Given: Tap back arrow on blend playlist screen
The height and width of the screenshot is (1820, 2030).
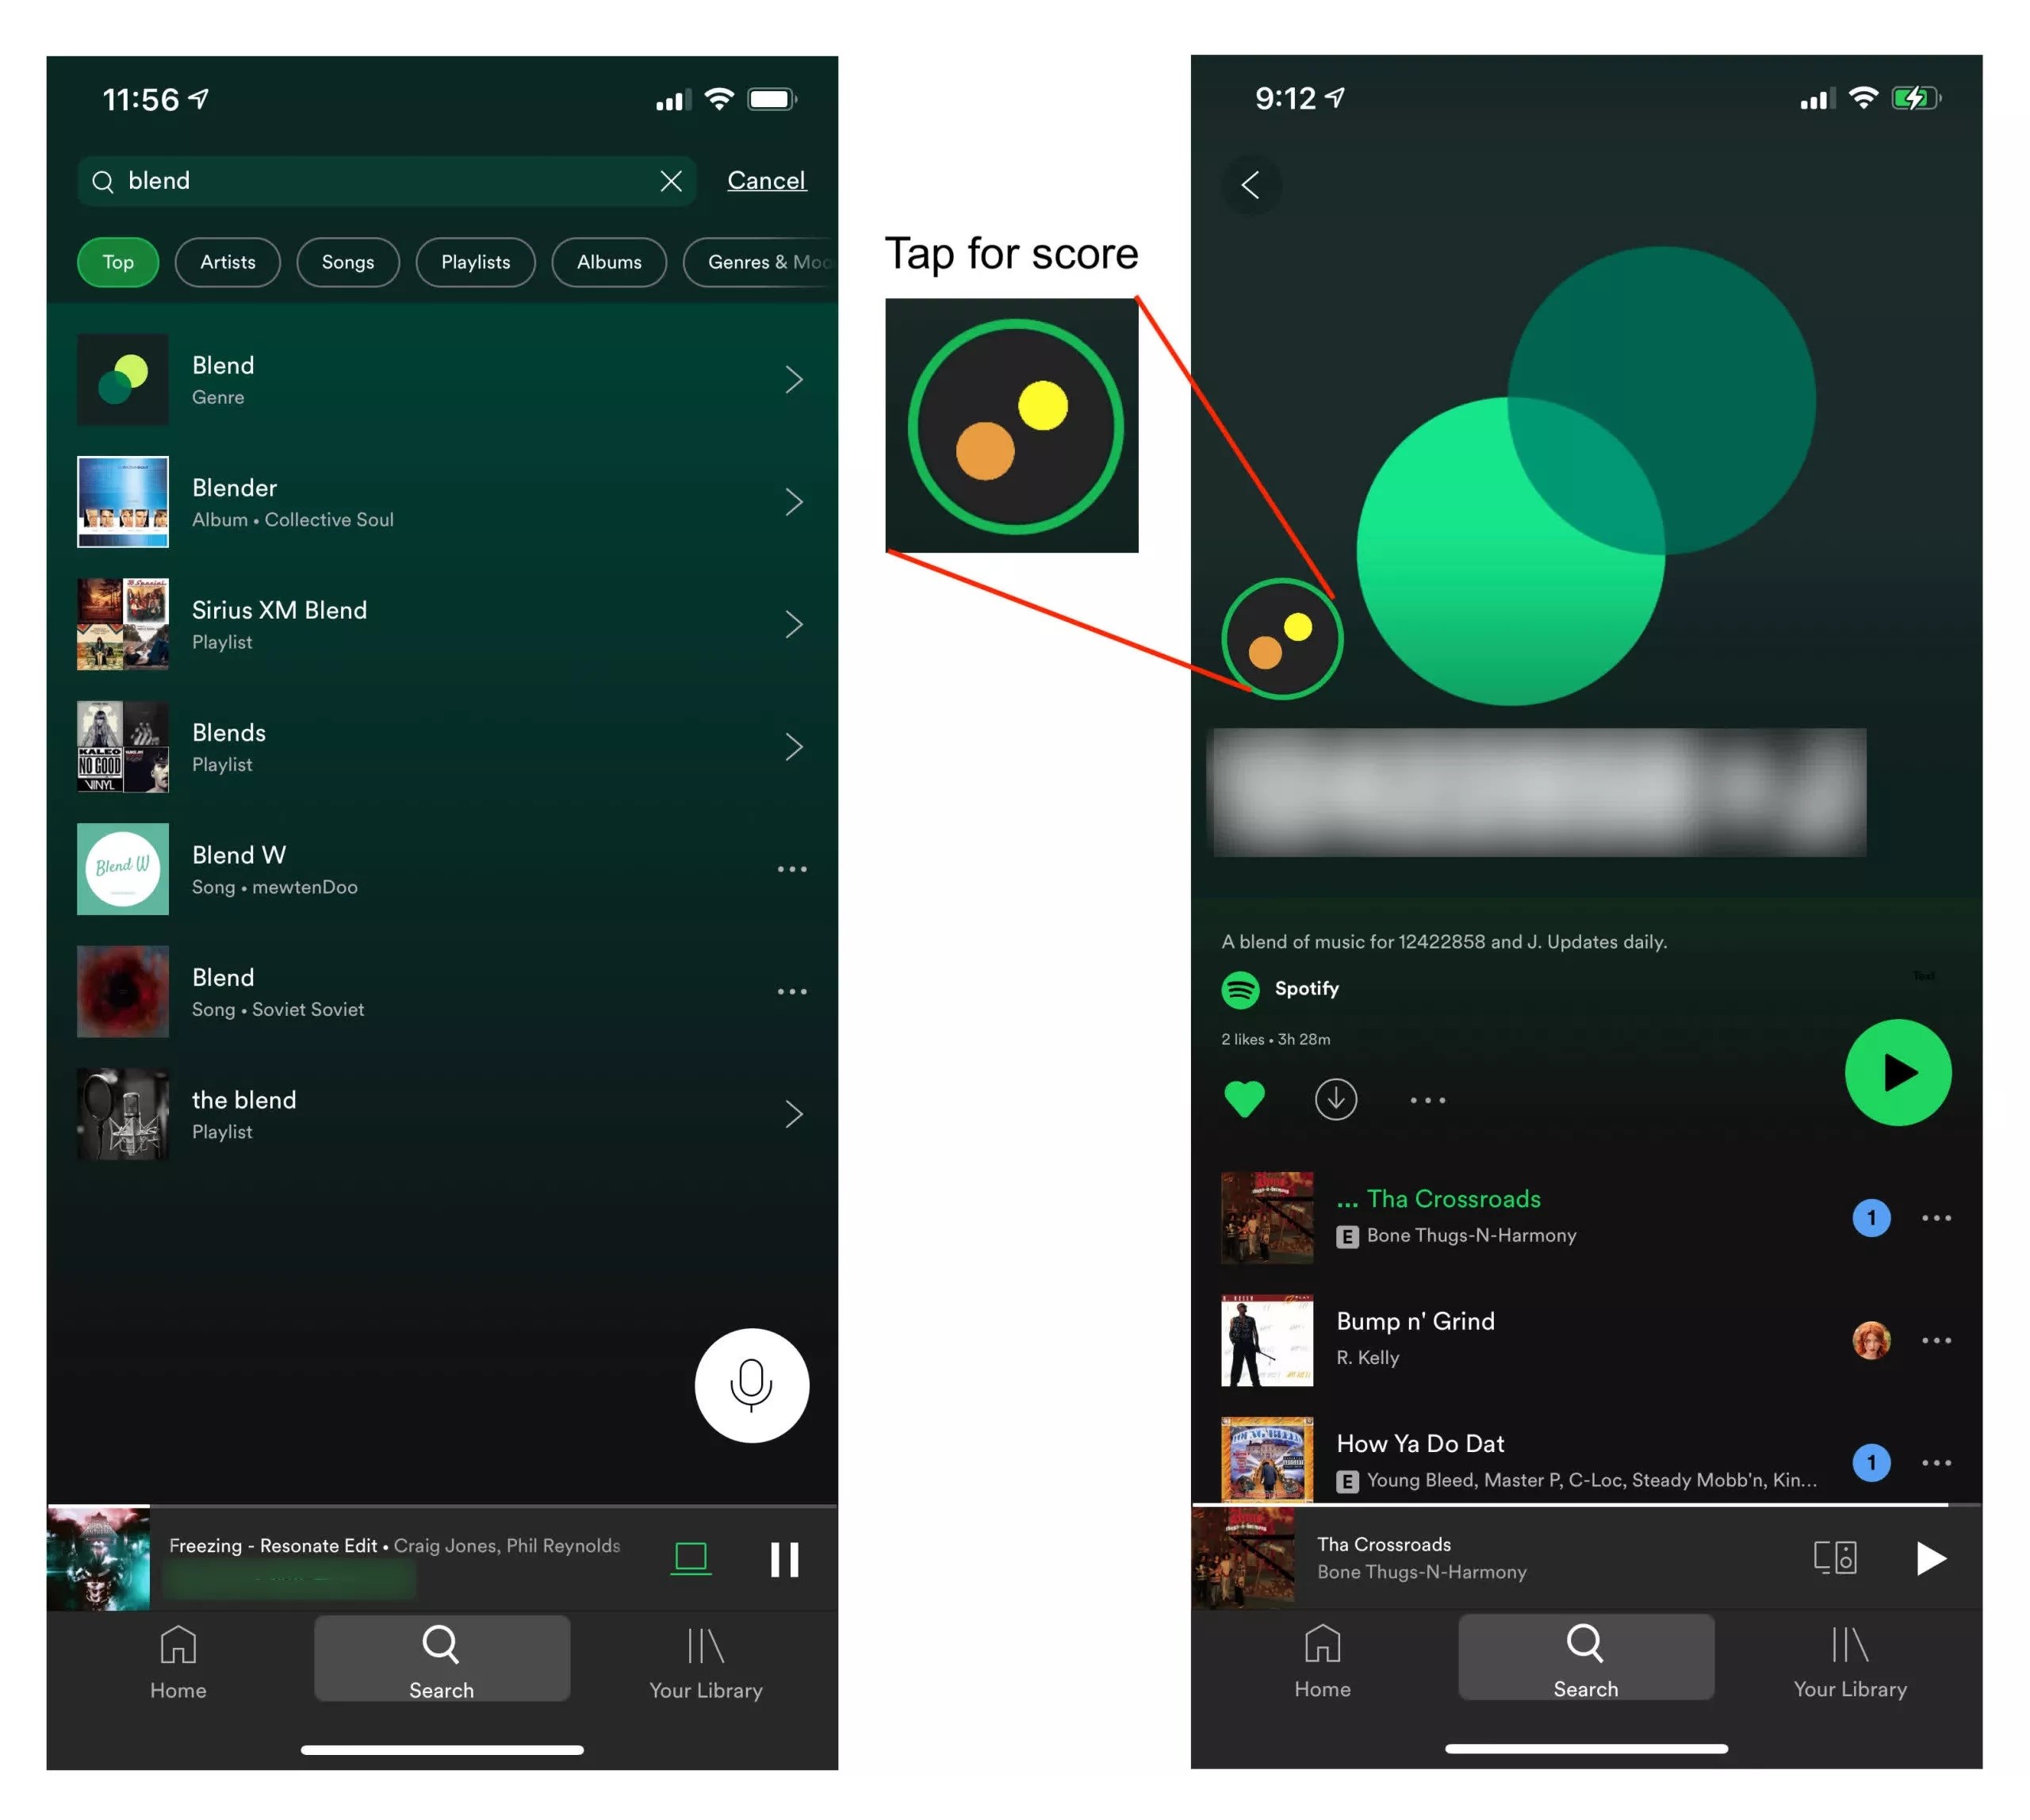Looking at the screenshot, I should pos(1254,182).
